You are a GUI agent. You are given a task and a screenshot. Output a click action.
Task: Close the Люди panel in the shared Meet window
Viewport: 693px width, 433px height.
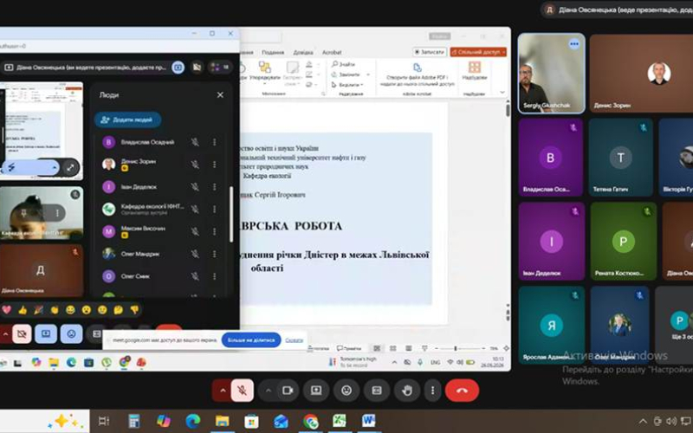(220, 95)
